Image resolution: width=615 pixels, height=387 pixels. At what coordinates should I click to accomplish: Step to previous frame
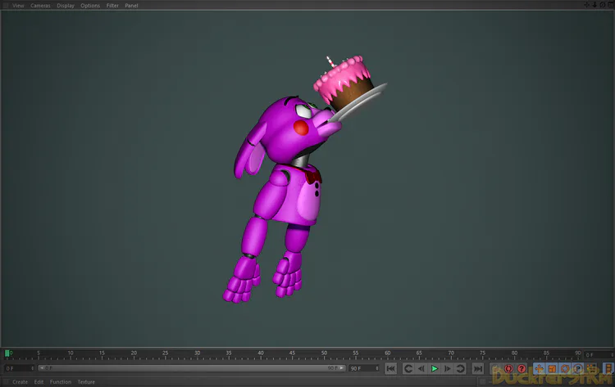421,369
